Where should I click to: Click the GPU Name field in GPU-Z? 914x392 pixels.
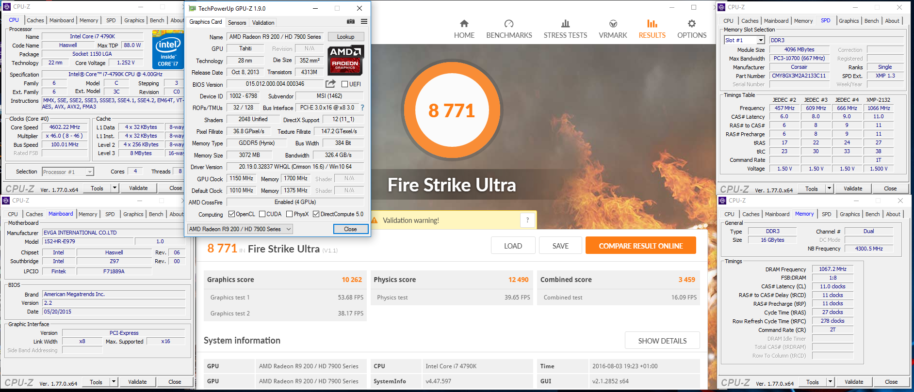pos(275,37)
